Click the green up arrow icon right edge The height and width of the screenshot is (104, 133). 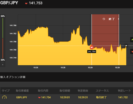click(132, 40)
